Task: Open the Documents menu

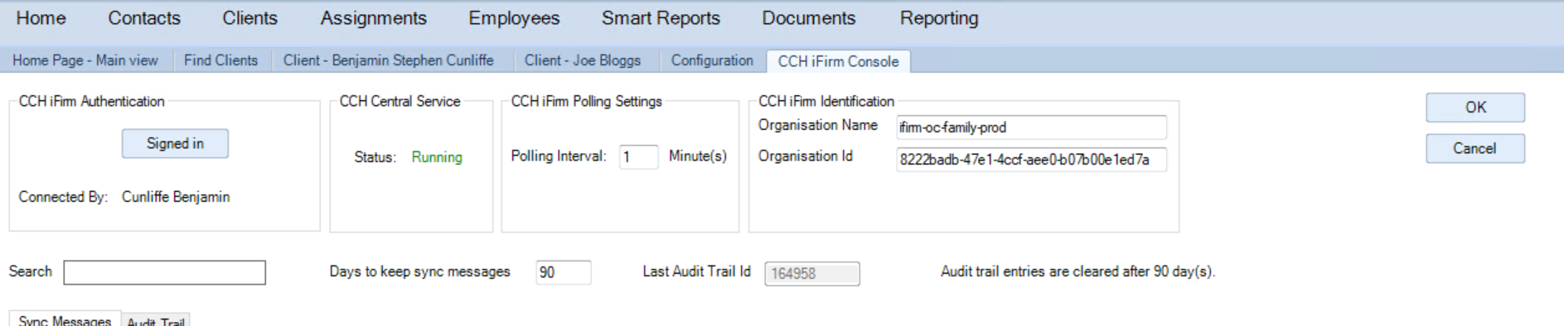Action: coord(808,18)
